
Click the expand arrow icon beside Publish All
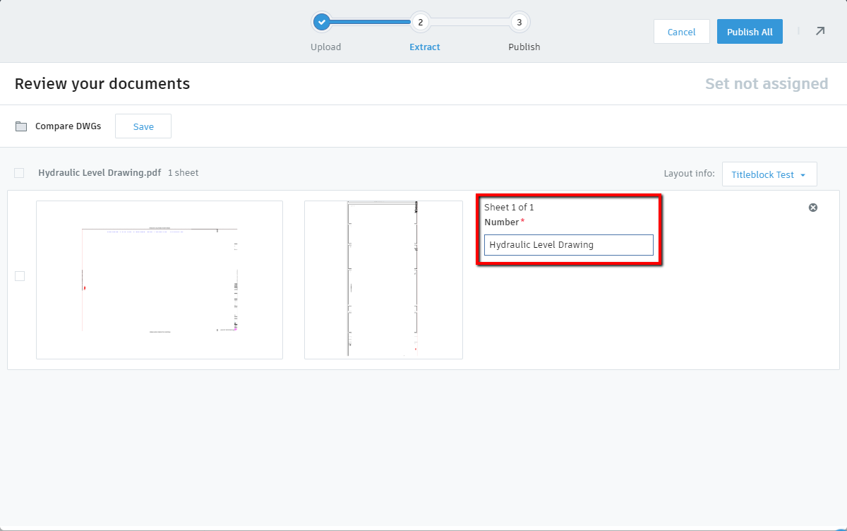(819, 31)
